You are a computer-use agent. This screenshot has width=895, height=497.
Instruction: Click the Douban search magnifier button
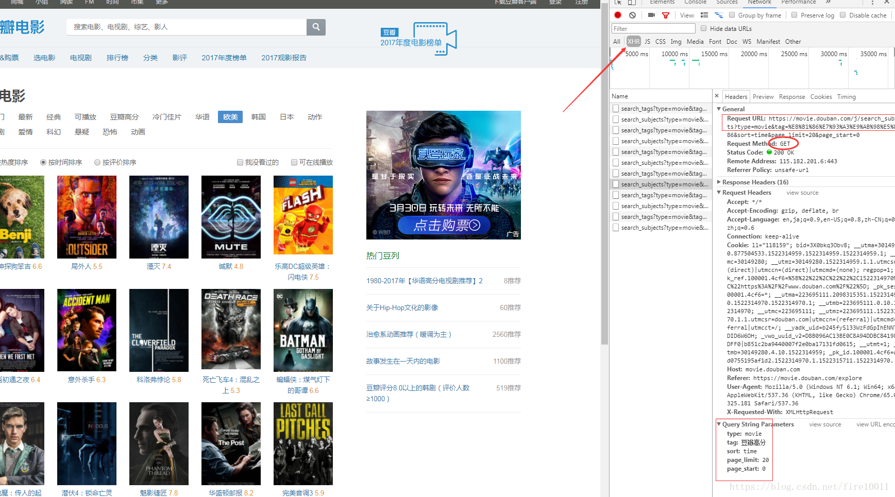(x=316, y=27)
